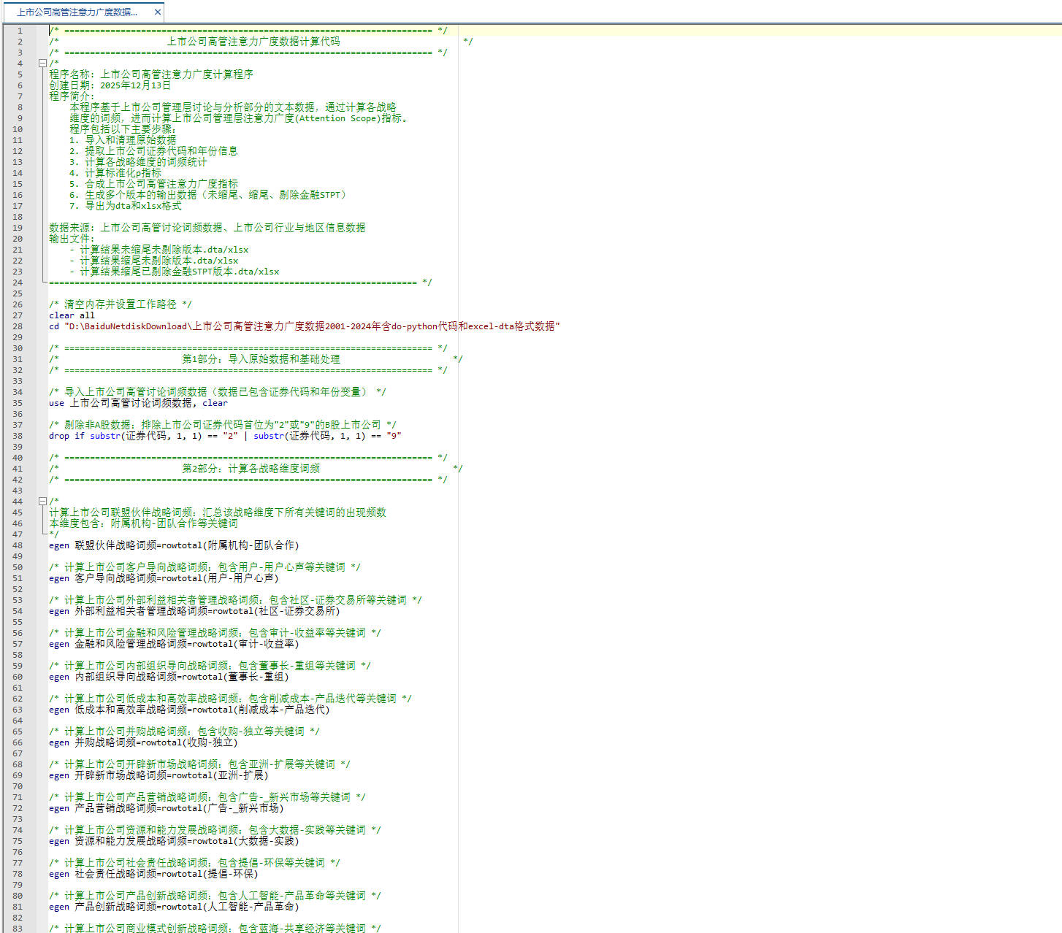Click the drop if substr command line

point(225,436)
